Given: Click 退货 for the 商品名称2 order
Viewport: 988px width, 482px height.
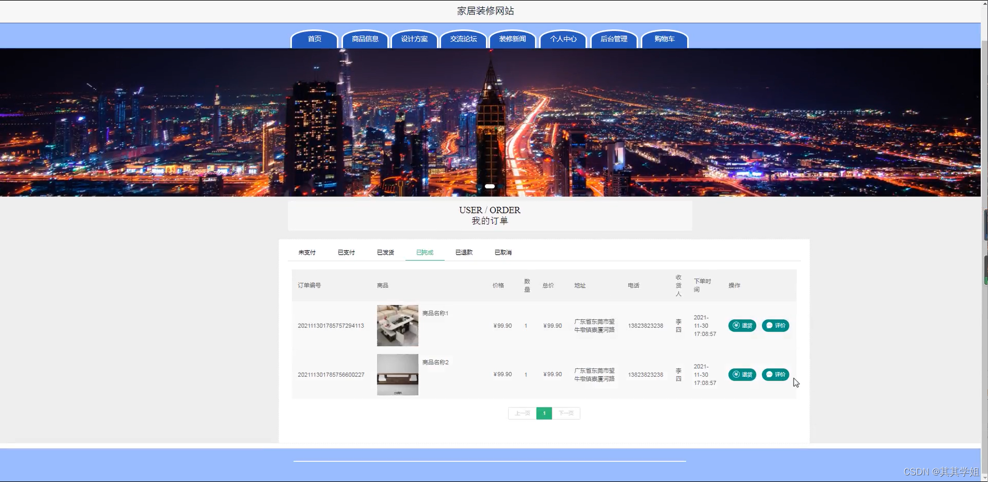Looking at the screenshot, I should (742, 374).
